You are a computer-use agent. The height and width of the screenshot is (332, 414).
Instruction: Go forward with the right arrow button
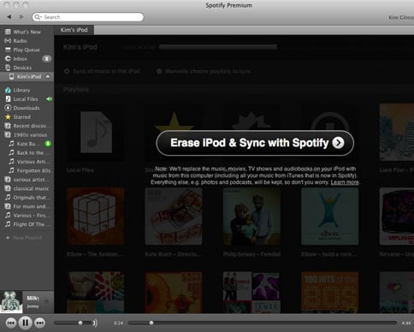[x=21, y=17]
